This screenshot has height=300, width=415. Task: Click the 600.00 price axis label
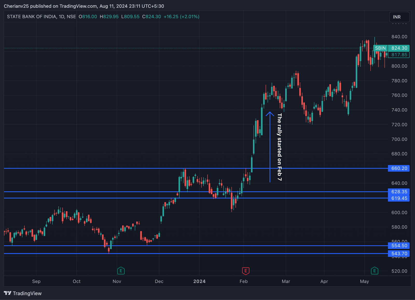[x=399, y=212]
